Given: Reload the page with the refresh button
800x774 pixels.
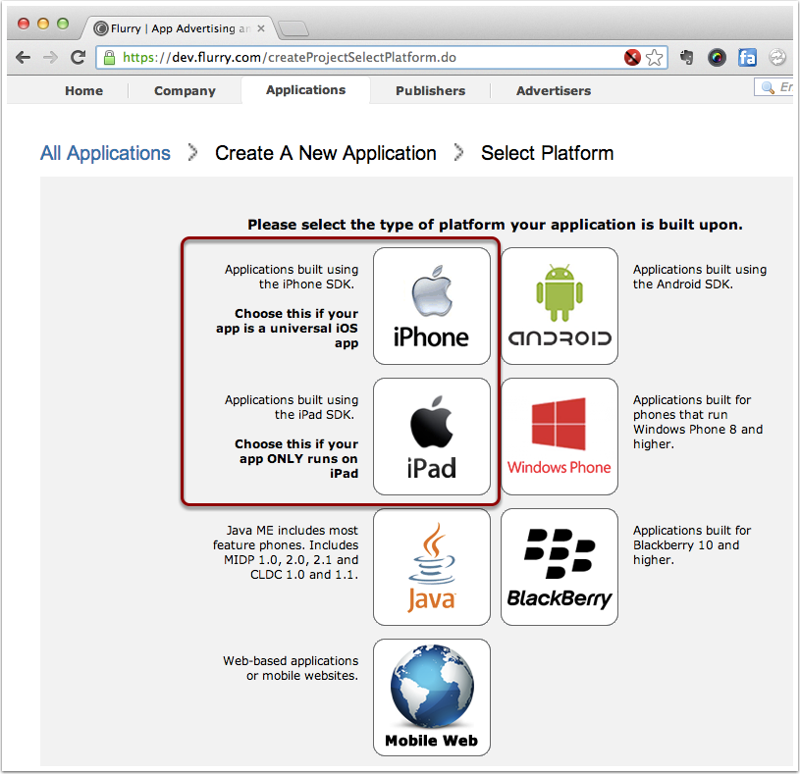Looking at the screenshot, I should pos(79,58).
